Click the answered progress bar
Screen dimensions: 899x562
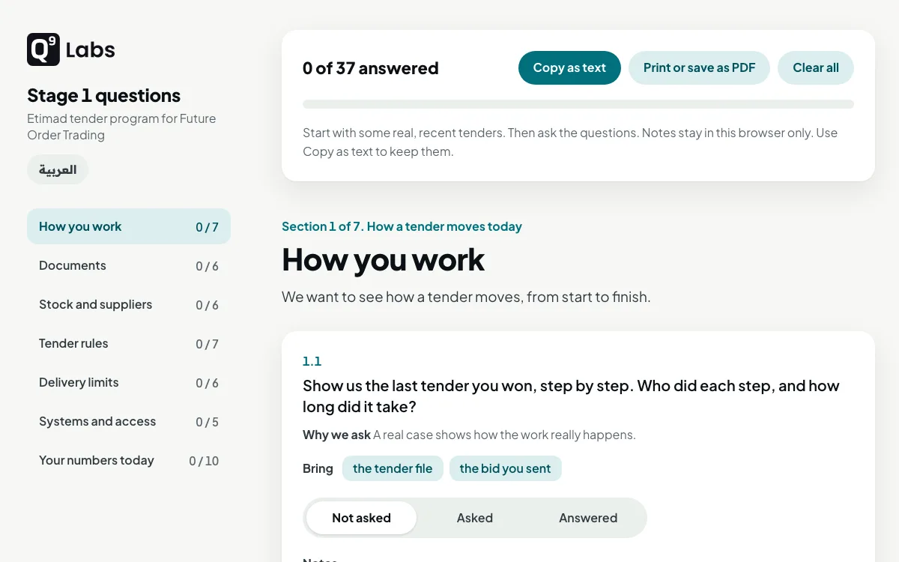tap(578, 104)
